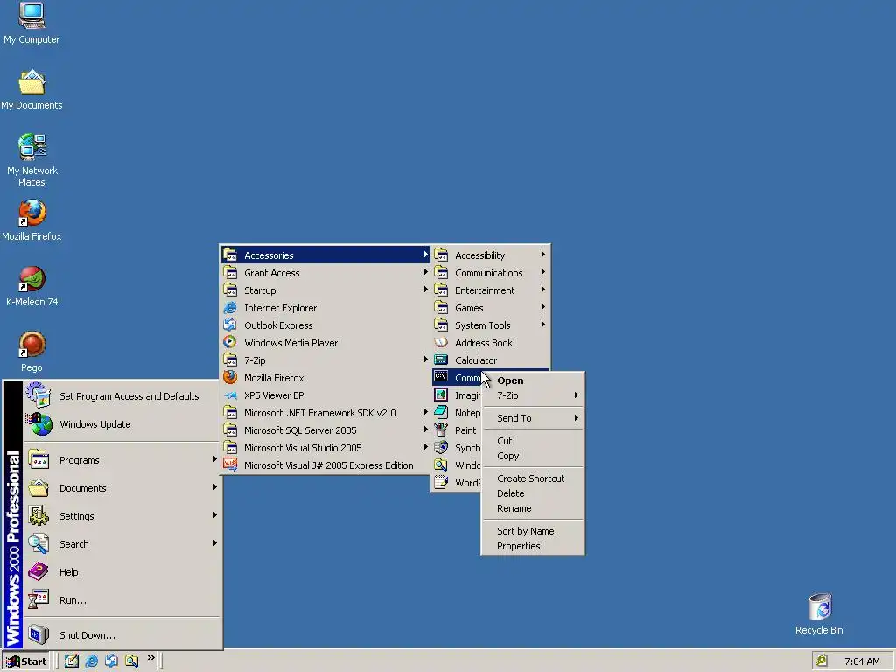896x672 pixels.
Task: Click the Windows Update globe icon
Action: coord(38,424)
